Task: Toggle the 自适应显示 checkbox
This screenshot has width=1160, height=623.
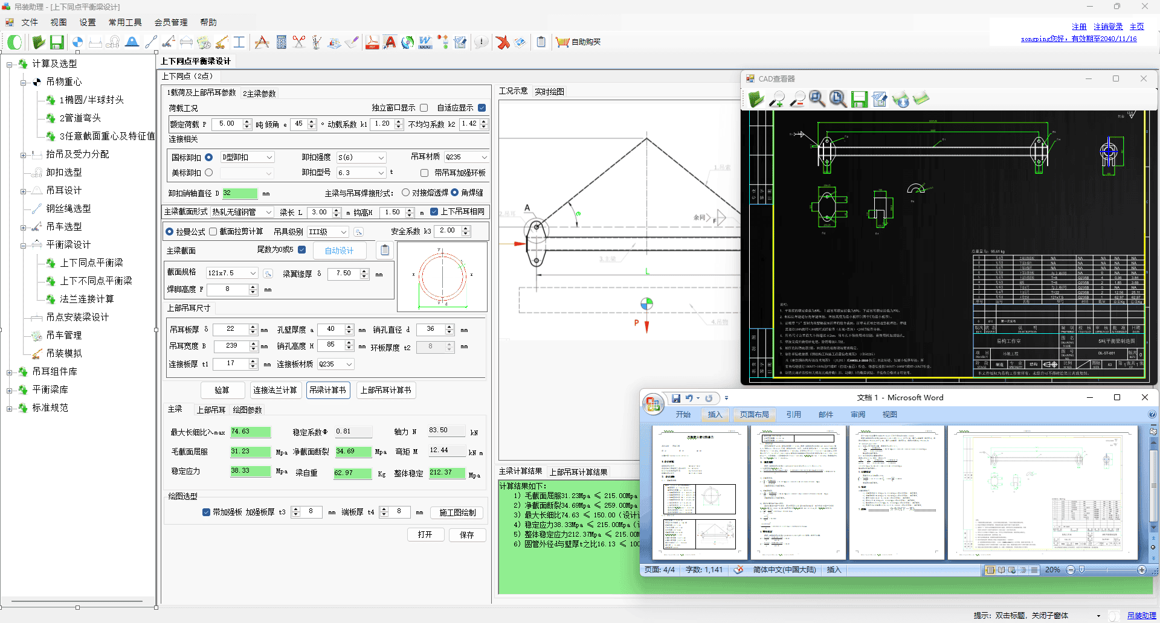Action: pyautogui.click(x=482, y=108)
